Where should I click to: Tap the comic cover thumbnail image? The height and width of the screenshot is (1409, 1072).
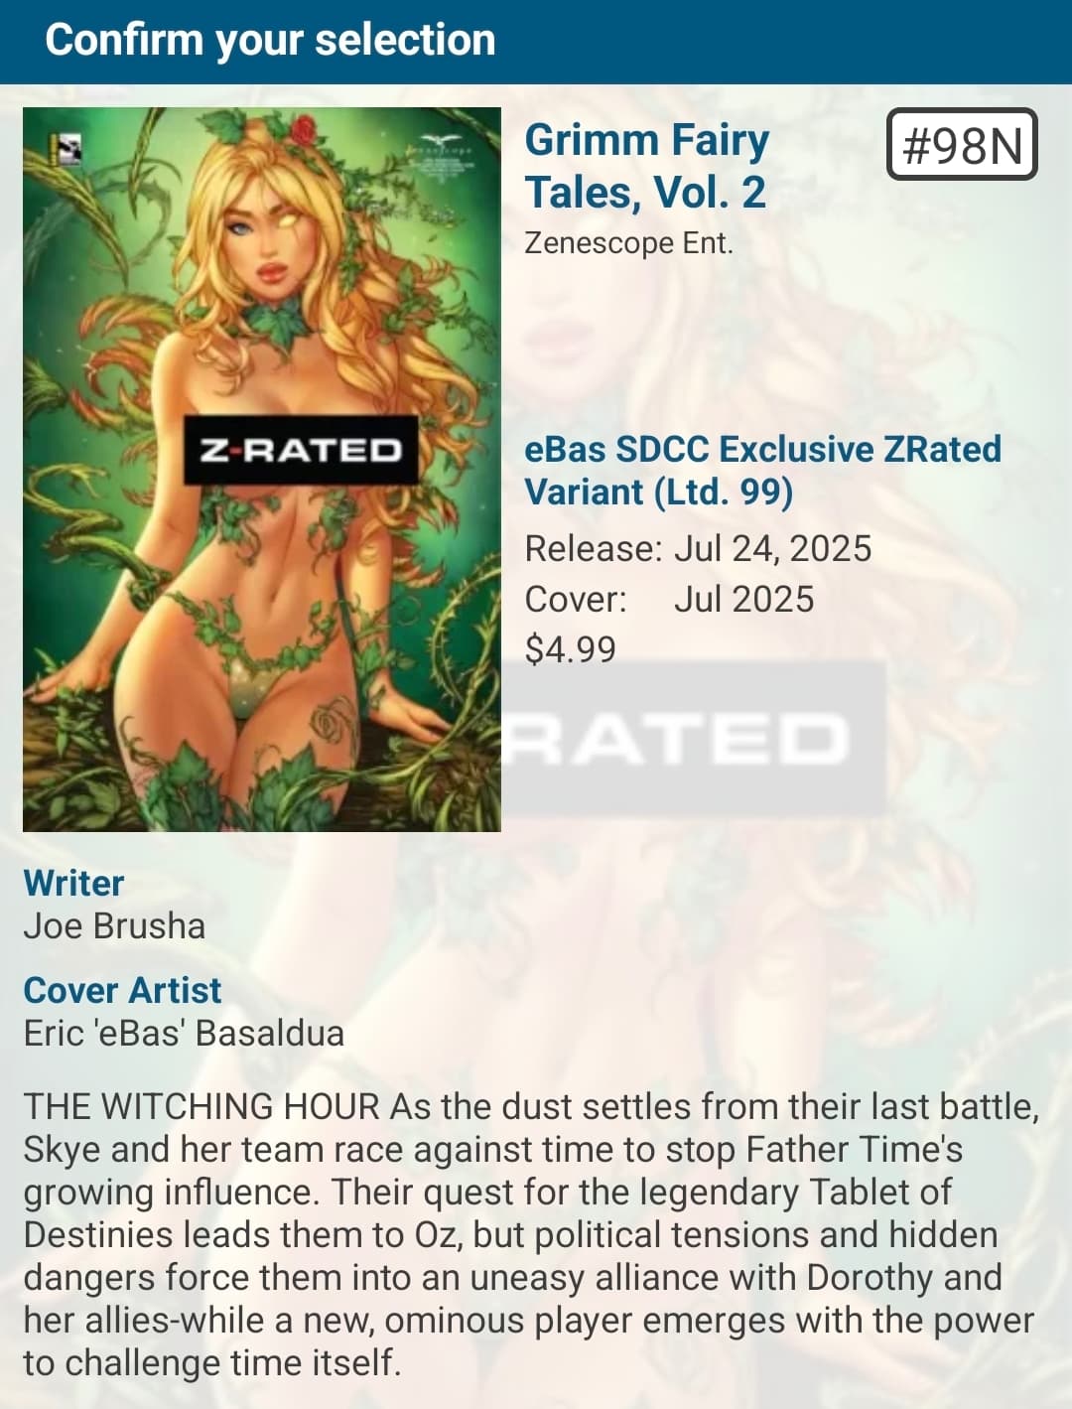[262, 470]
